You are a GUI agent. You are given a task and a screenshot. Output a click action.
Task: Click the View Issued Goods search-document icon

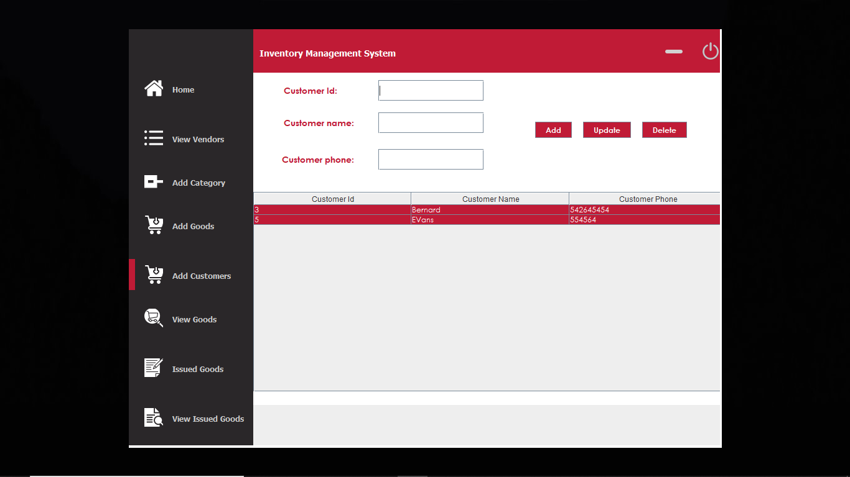coord(154,417)
